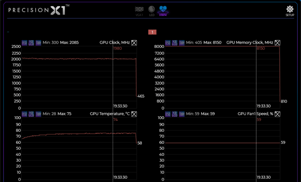Click the GPU Temperature, °C title
301x182 pixels.
coord(110,114)
